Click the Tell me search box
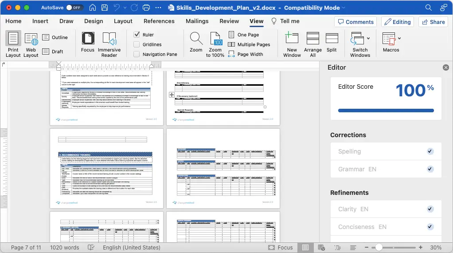453x253 pixels. [x=285, y=21]
